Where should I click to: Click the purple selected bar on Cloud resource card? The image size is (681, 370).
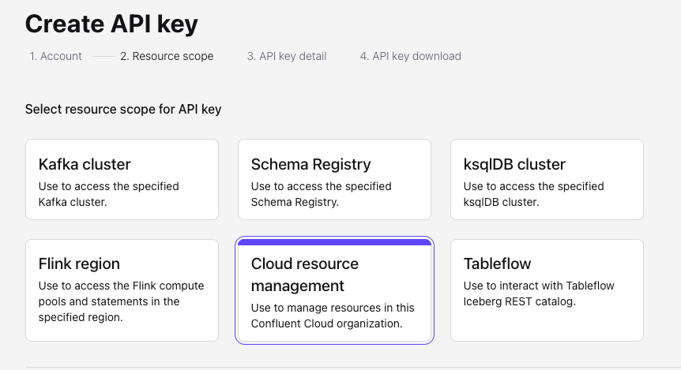point(334,242)
